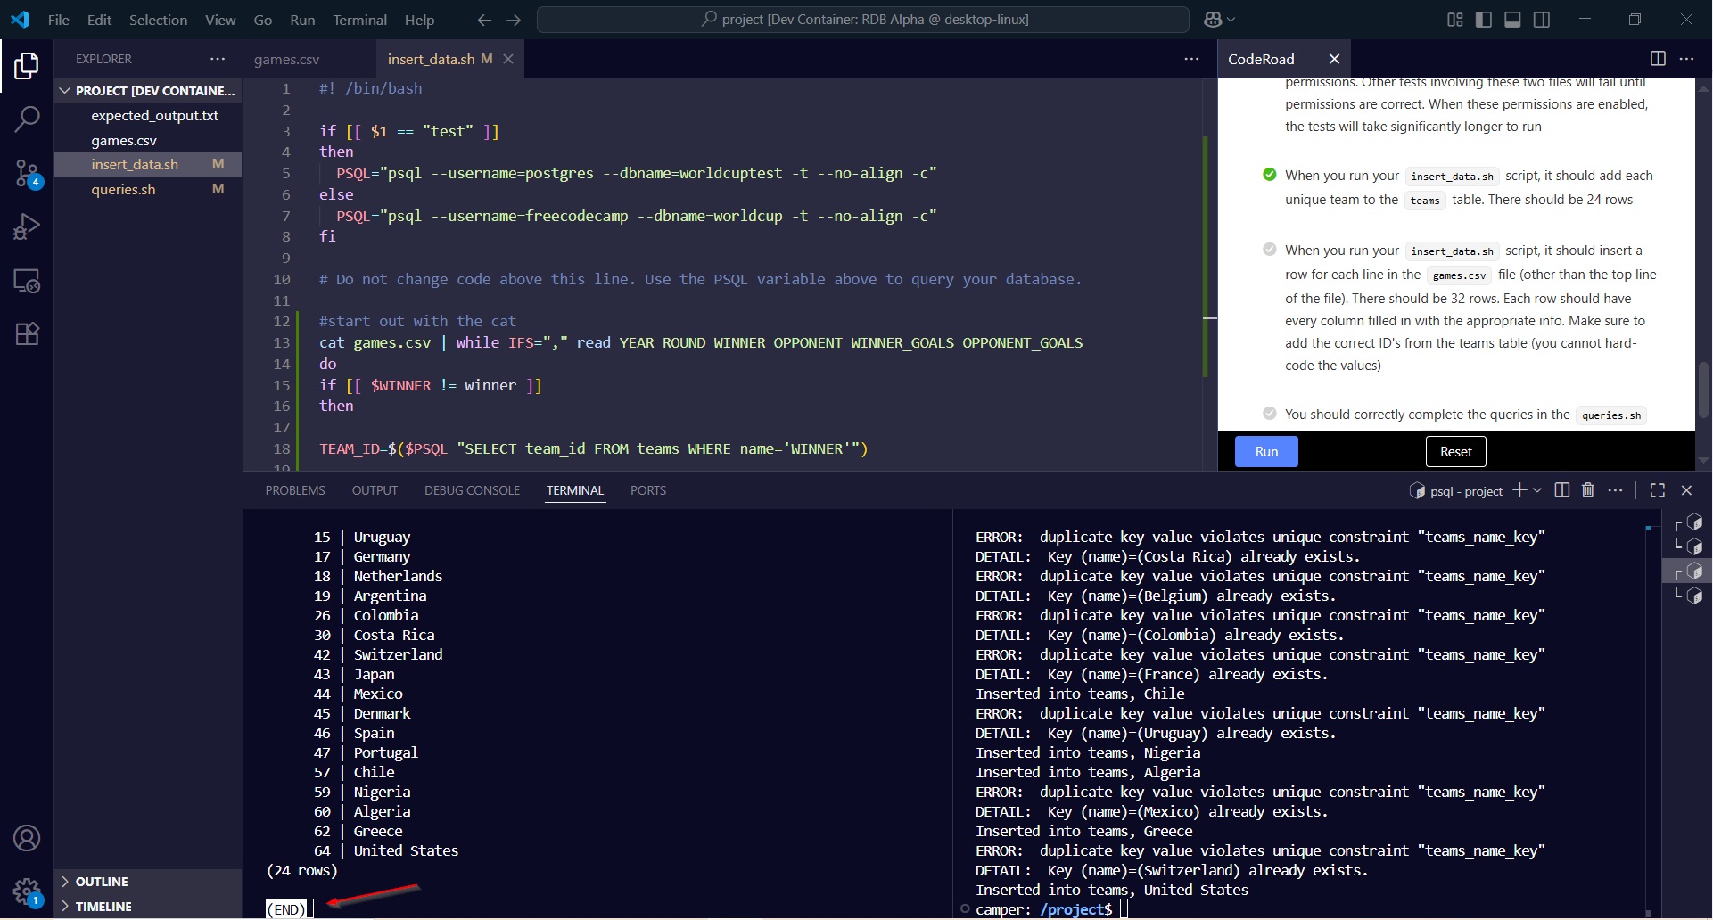Open the Terminal menu in the menu bar

pos(359,19)
